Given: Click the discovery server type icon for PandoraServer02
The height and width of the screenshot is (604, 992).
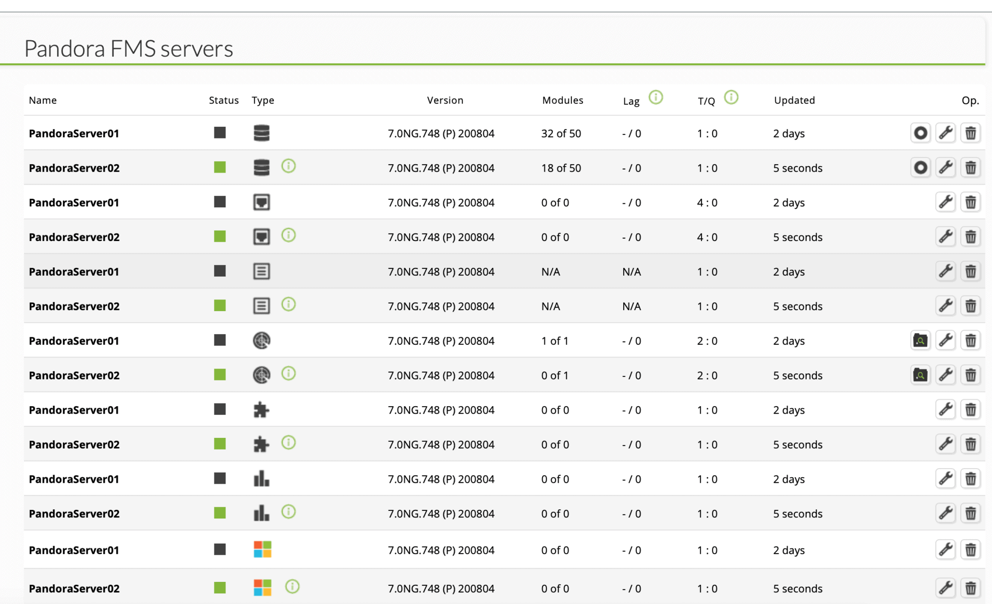Looking at the screenshot, I should pos(261,375).
